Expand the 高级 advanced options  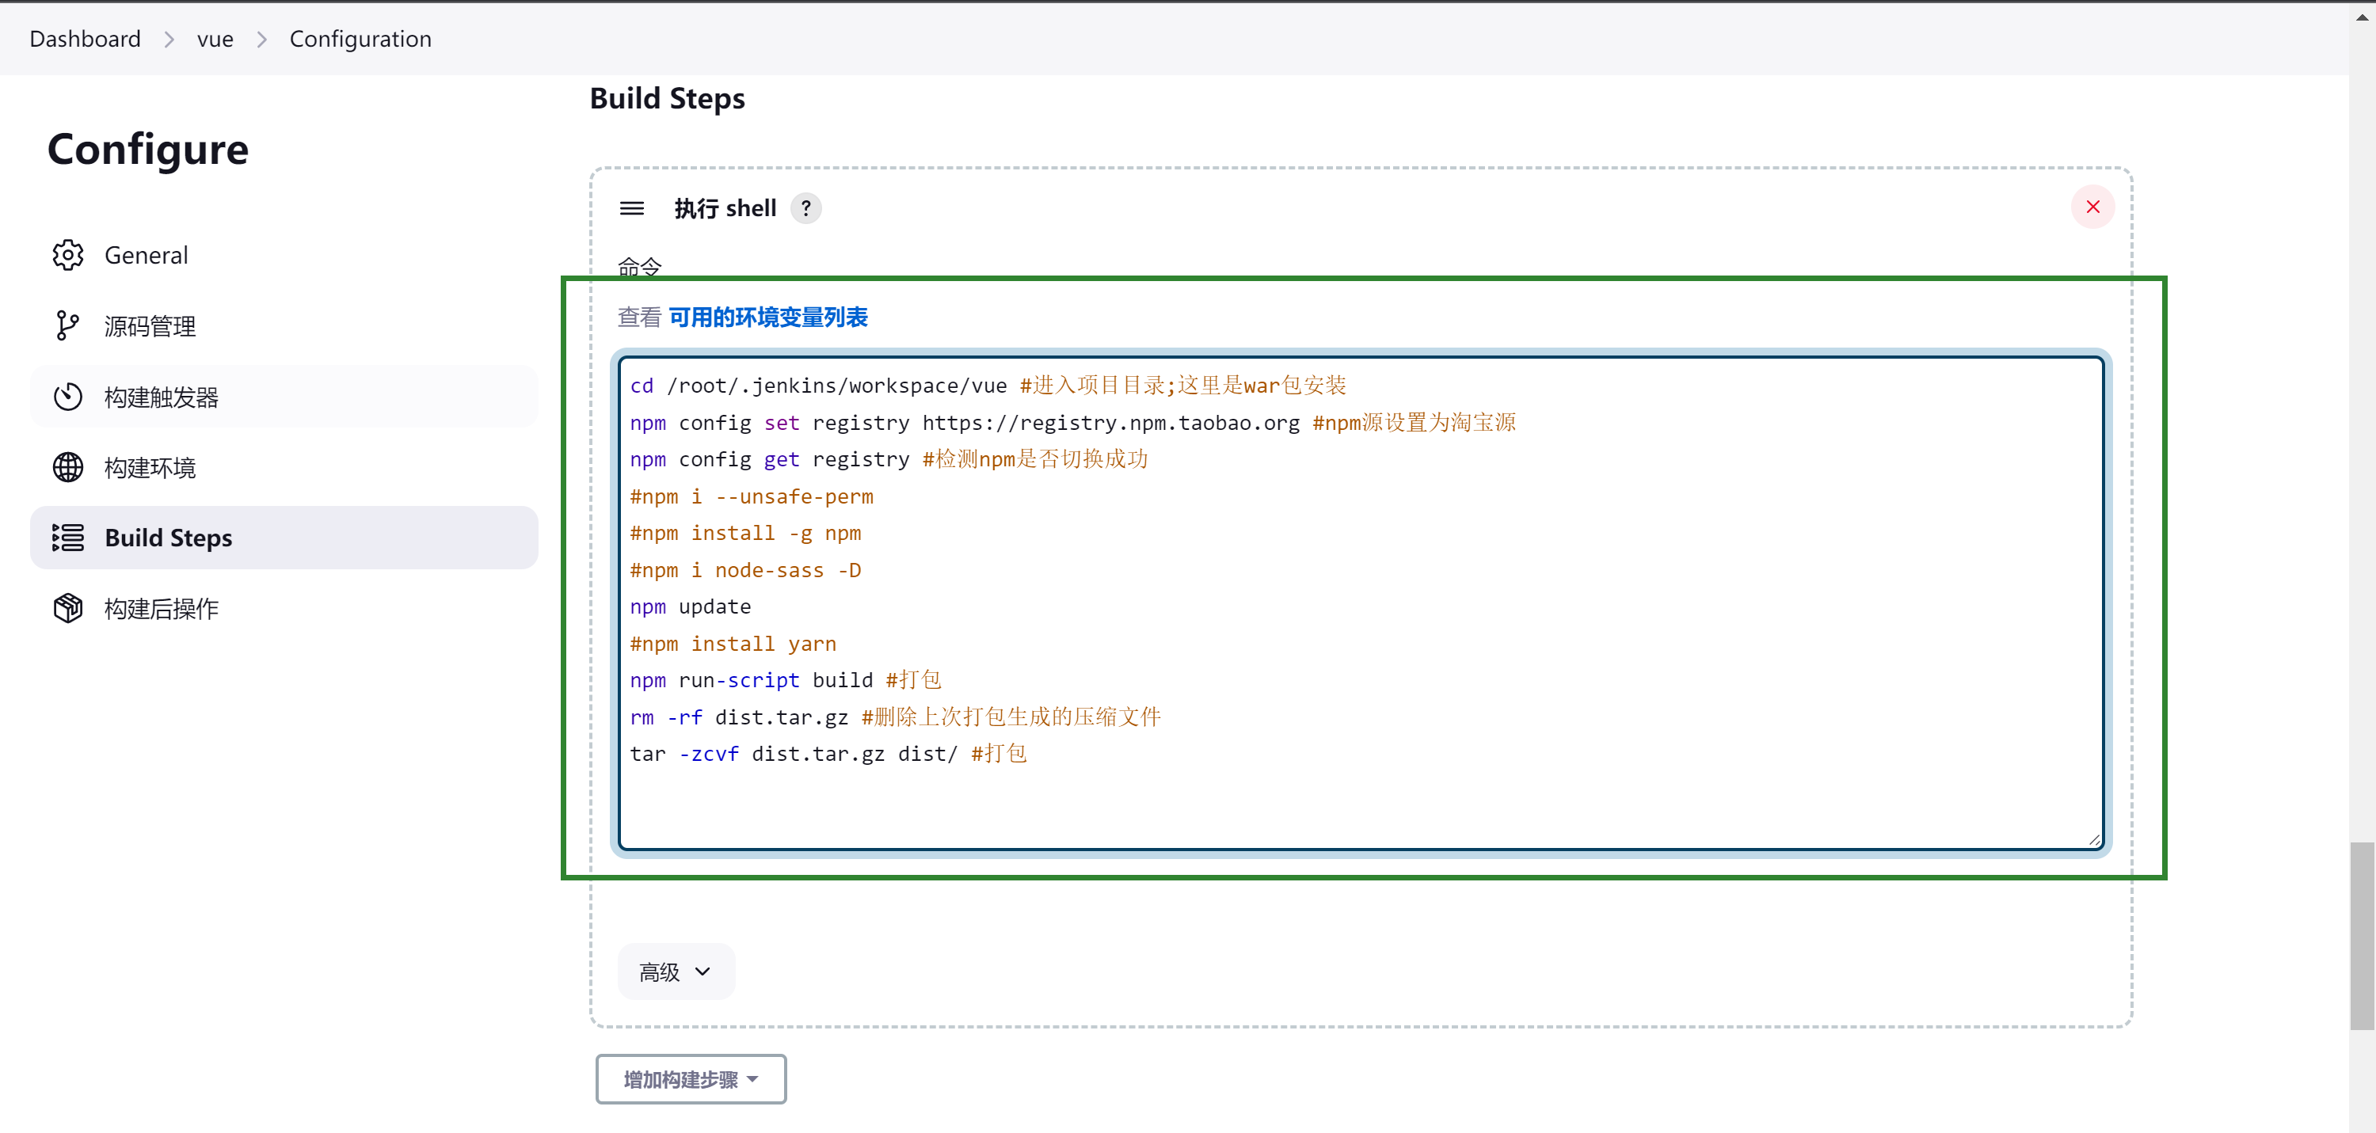(x=676, y=971)
